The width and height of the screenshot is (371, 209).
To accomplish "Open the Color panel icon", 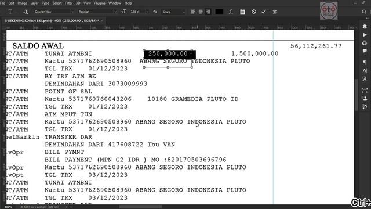I will click(x=365, y=43).
